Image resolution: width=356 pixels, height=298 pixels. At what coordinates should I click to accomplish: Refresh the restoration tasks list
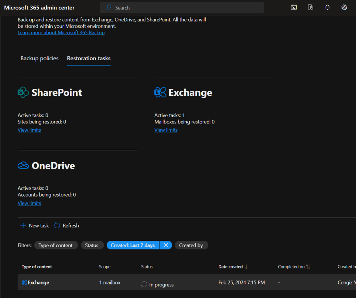coord(67,226)
